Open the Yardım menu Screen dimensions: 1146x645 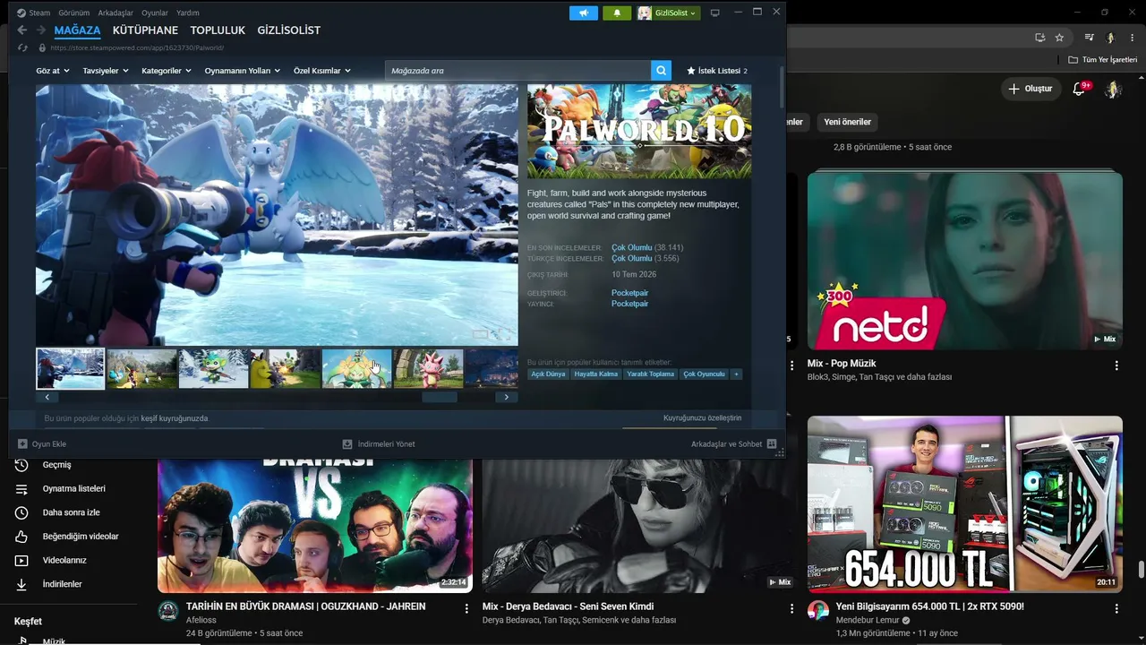pyautogui.click(x=188, y=13)
